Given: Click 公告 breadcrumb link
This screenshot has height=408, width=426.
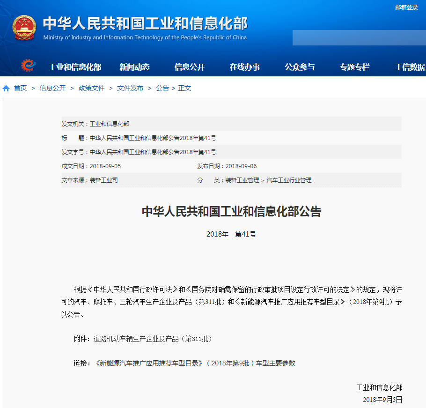Looking at the screenshot, I should click(162, 88).
